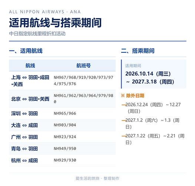
Task: Select the header ALL NIPPON AIRWAYS · ANA
Action: (x=45, y=12)
